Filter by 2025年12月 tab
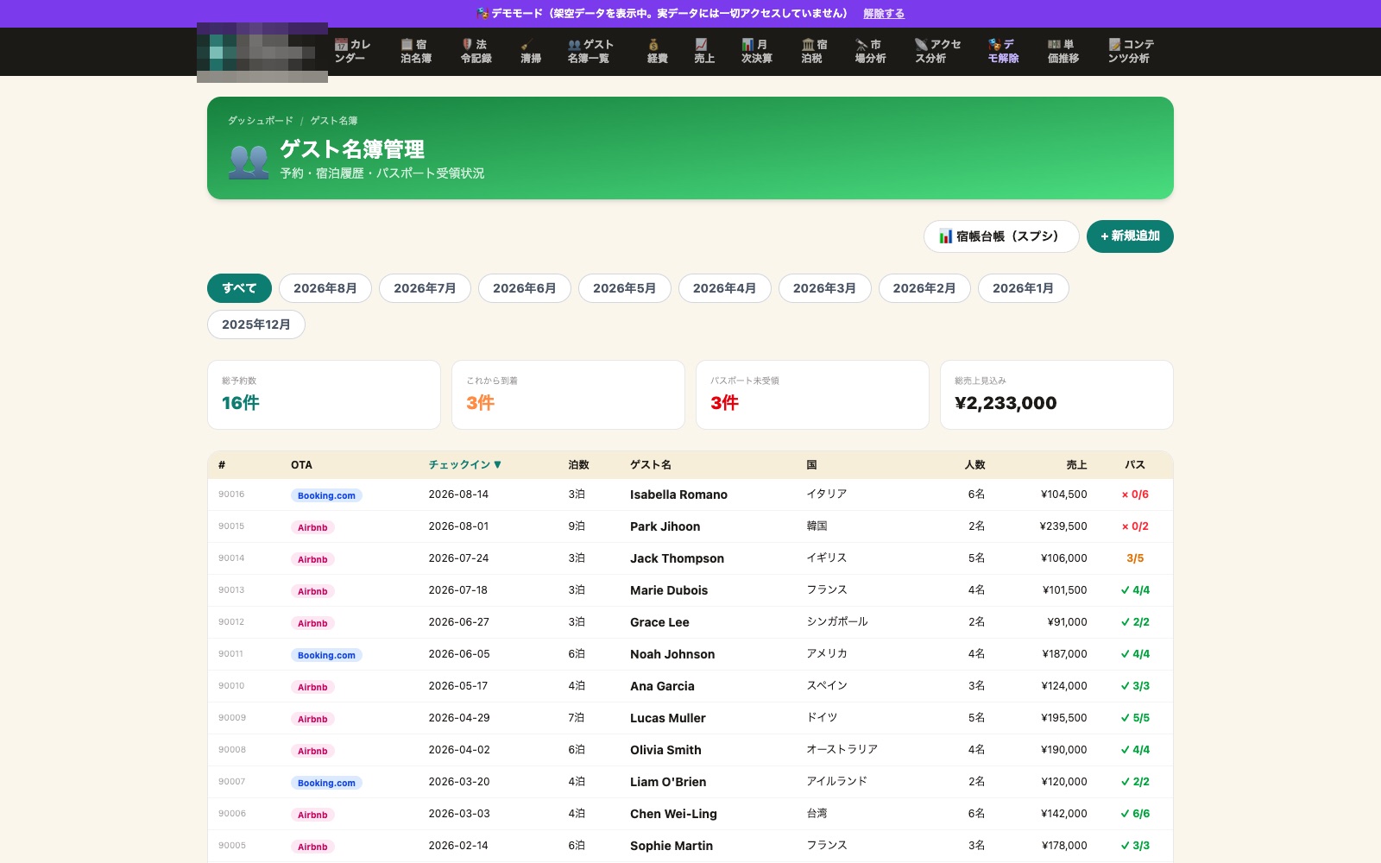The width and height of the screenshot is (1381, 863). [x=256, y=324]
